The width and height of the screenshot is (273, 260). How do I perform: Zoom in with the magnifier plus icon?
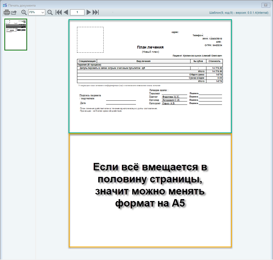click(x=24, y=12)
